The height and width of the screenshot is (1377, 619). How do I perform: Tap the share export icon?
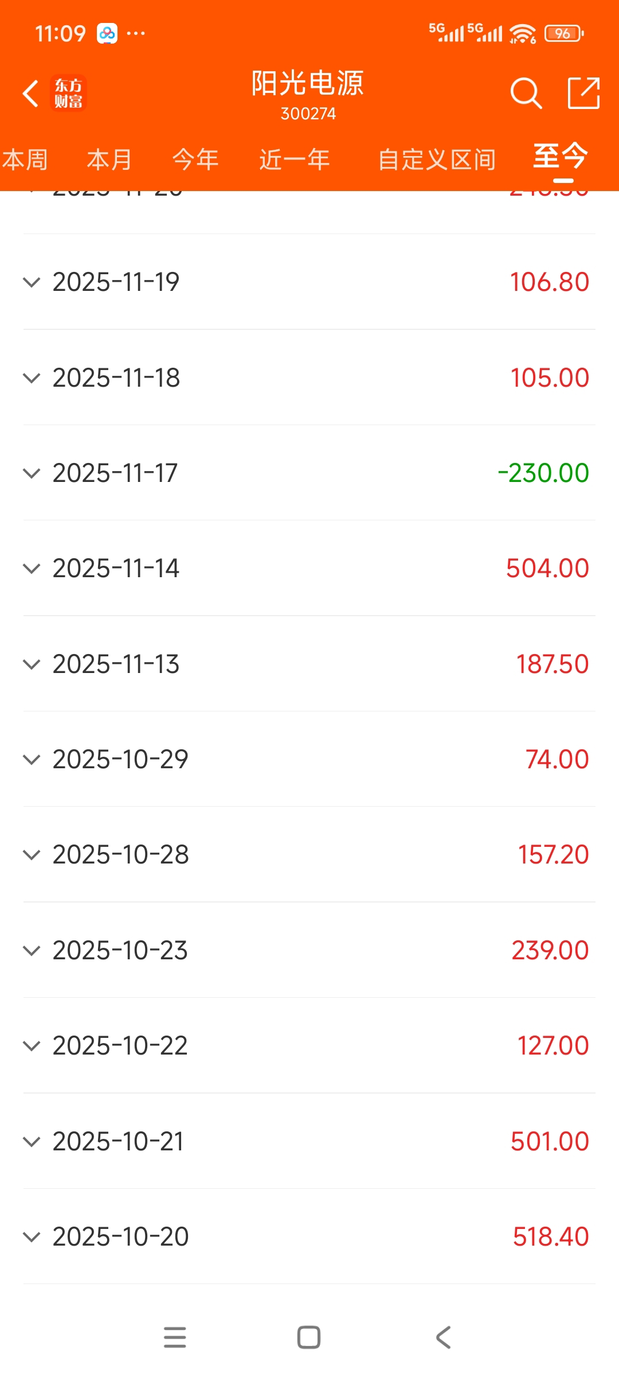[x=583, y=93]
